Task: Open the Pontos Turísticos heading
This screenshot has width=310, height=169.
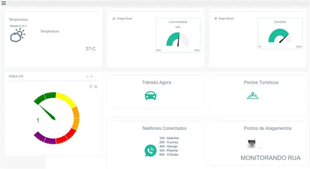Action: pyautogui.click(x=261, y=82)
